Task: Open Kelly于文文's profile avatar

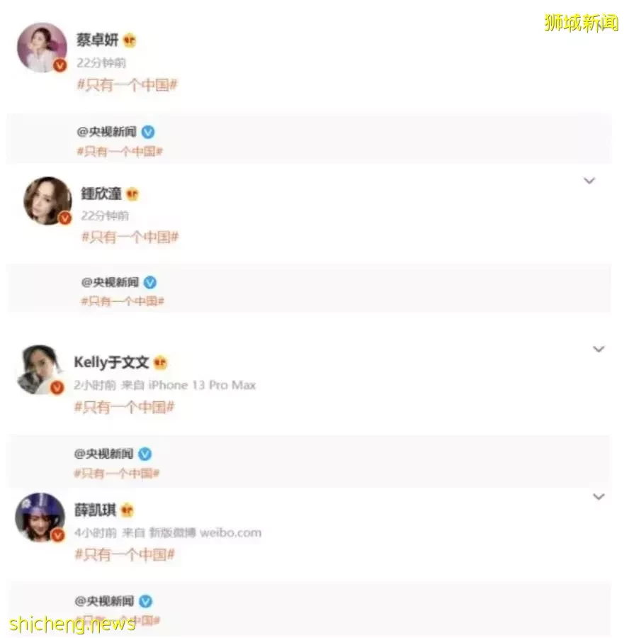Action: point(40,369)
